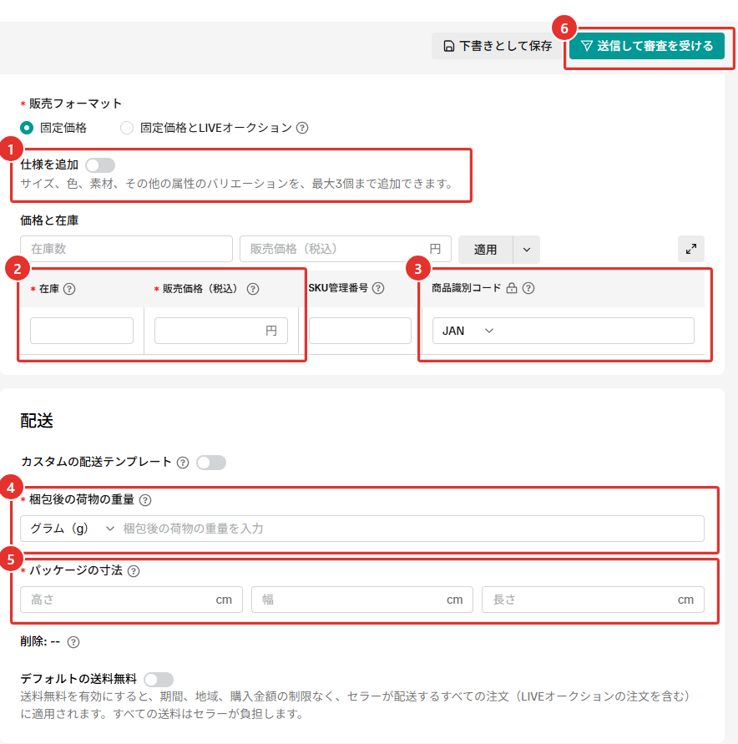This screenshot has width=738, height=744.
Task: Click help icon next to 販売価格(税込) column header
Action: pyautogui.click(x=253, y=289)
